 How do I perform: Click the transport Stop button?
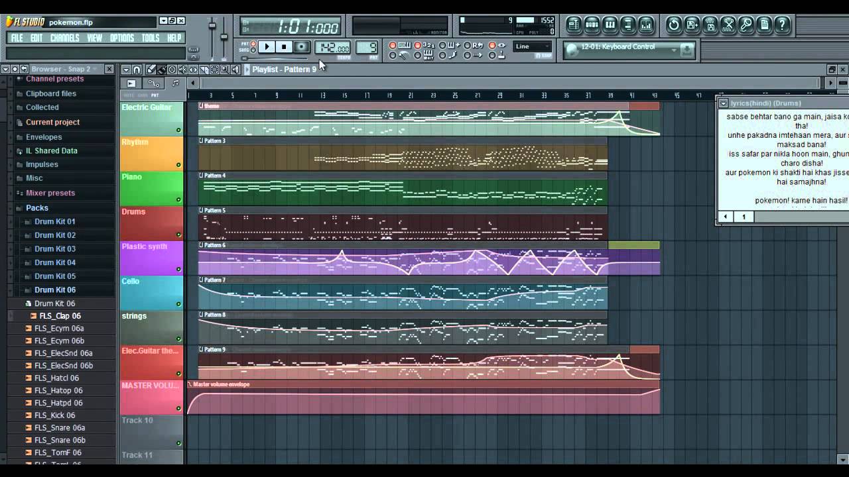(284, 46)
